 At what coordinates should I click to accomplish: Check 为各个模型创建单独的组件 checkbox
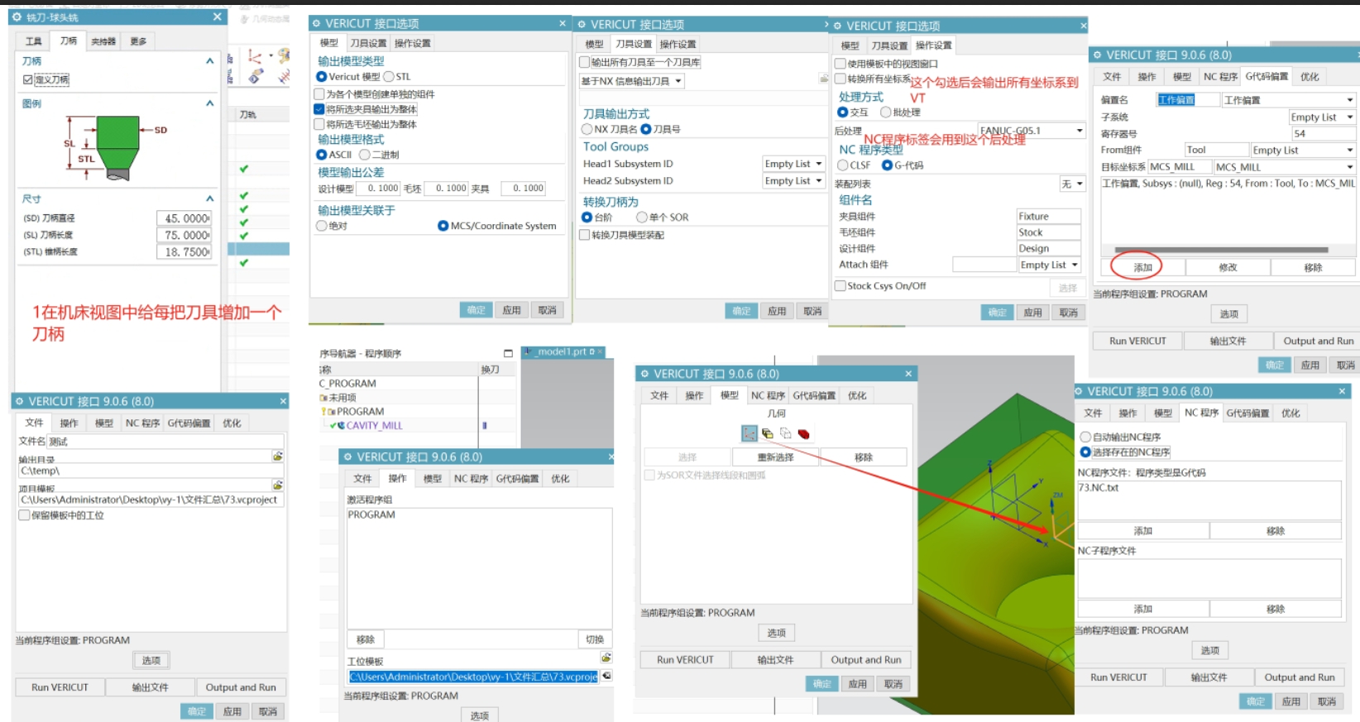tap(319, 94)
